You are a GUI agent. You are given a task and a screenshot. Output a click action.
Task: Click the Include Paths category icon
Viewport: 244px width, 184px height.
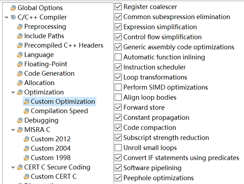(20, 36)
